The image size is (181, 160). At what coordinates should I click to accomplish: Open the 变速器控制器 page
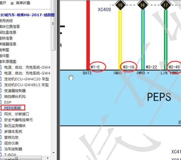pos(15,91)
